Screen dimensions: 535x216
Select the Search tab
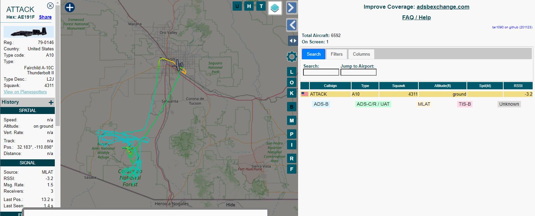pyautogui.click(x=313, y=54)
